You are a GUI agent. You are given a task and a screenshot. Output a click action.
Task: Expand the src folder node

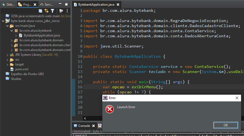[7, 60]
